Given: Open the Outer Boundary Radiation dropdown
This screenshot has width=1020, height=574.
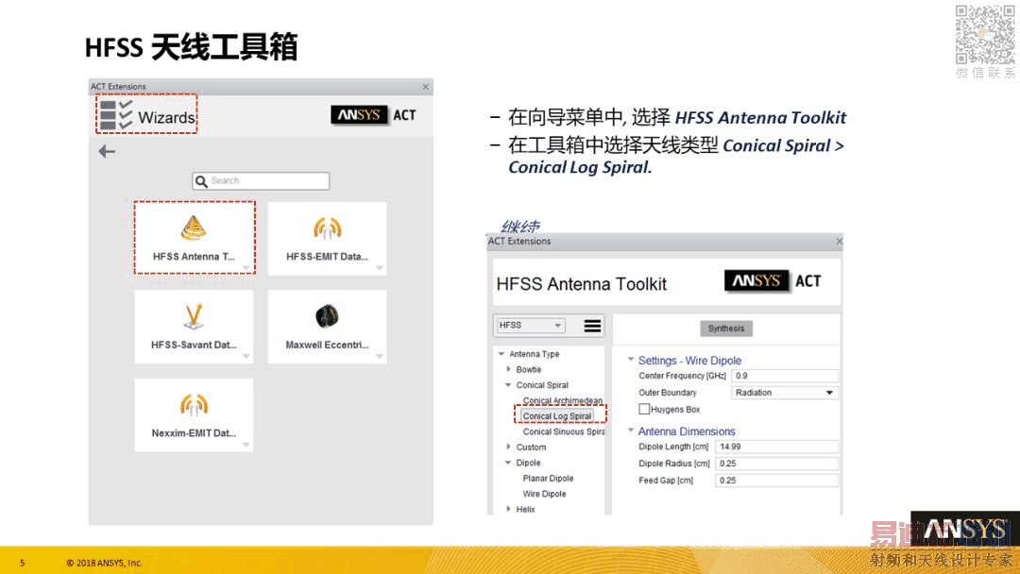Looking at the screenshot, I should (785, 393).
